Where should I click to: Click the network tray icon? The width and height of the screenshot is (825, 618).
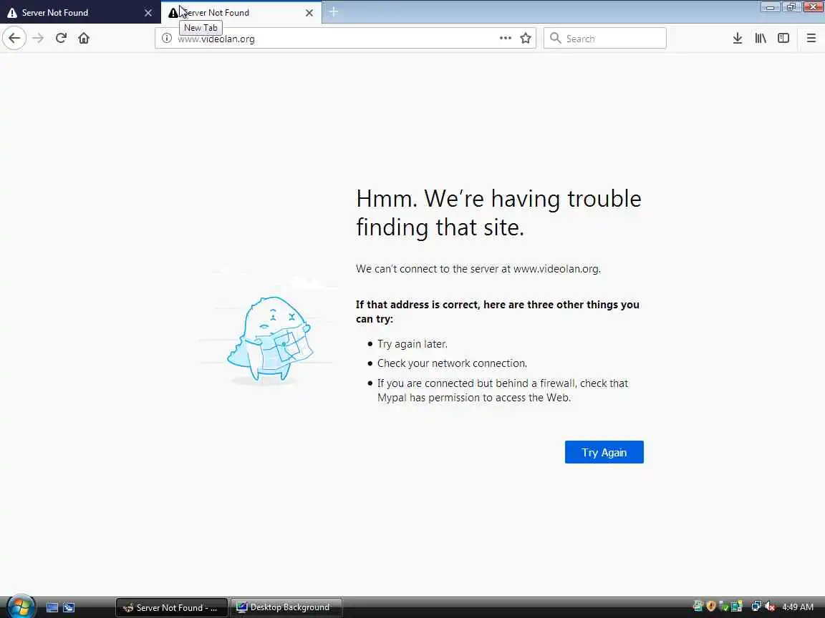click(x=756, y=607)
